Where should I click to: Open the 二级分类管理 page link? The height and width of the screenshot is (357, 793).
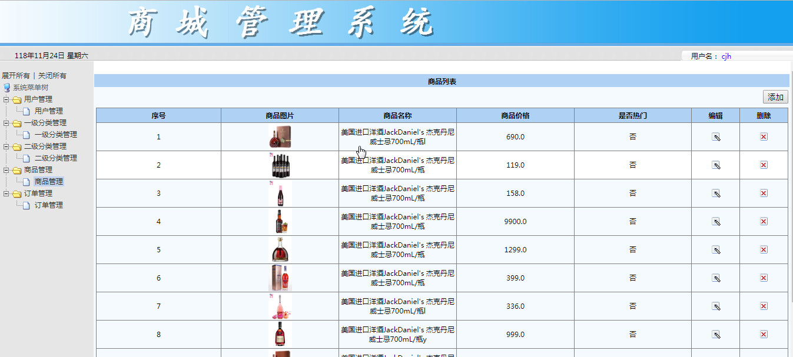pyautogui.click(x=56, y=158)
